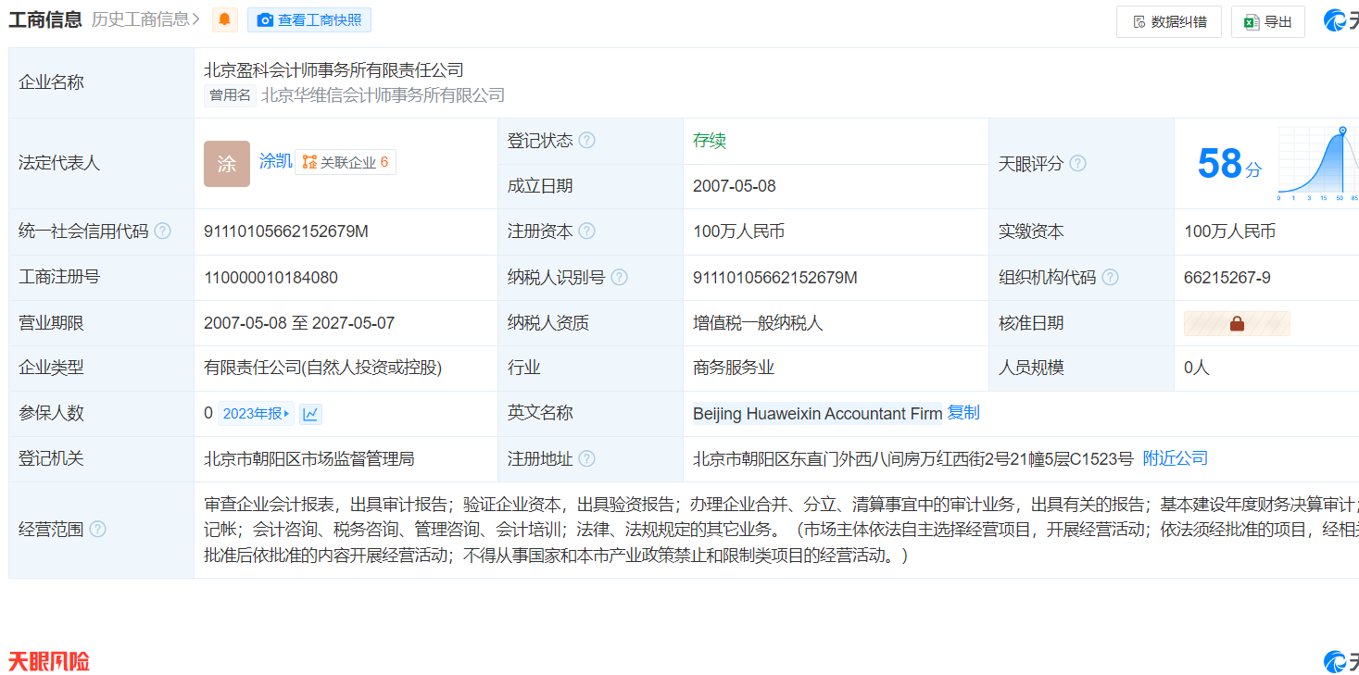Open the 参保人数 trend chart icon
The height and width of the screenshot is (675, 1359).
coord(311,414)
